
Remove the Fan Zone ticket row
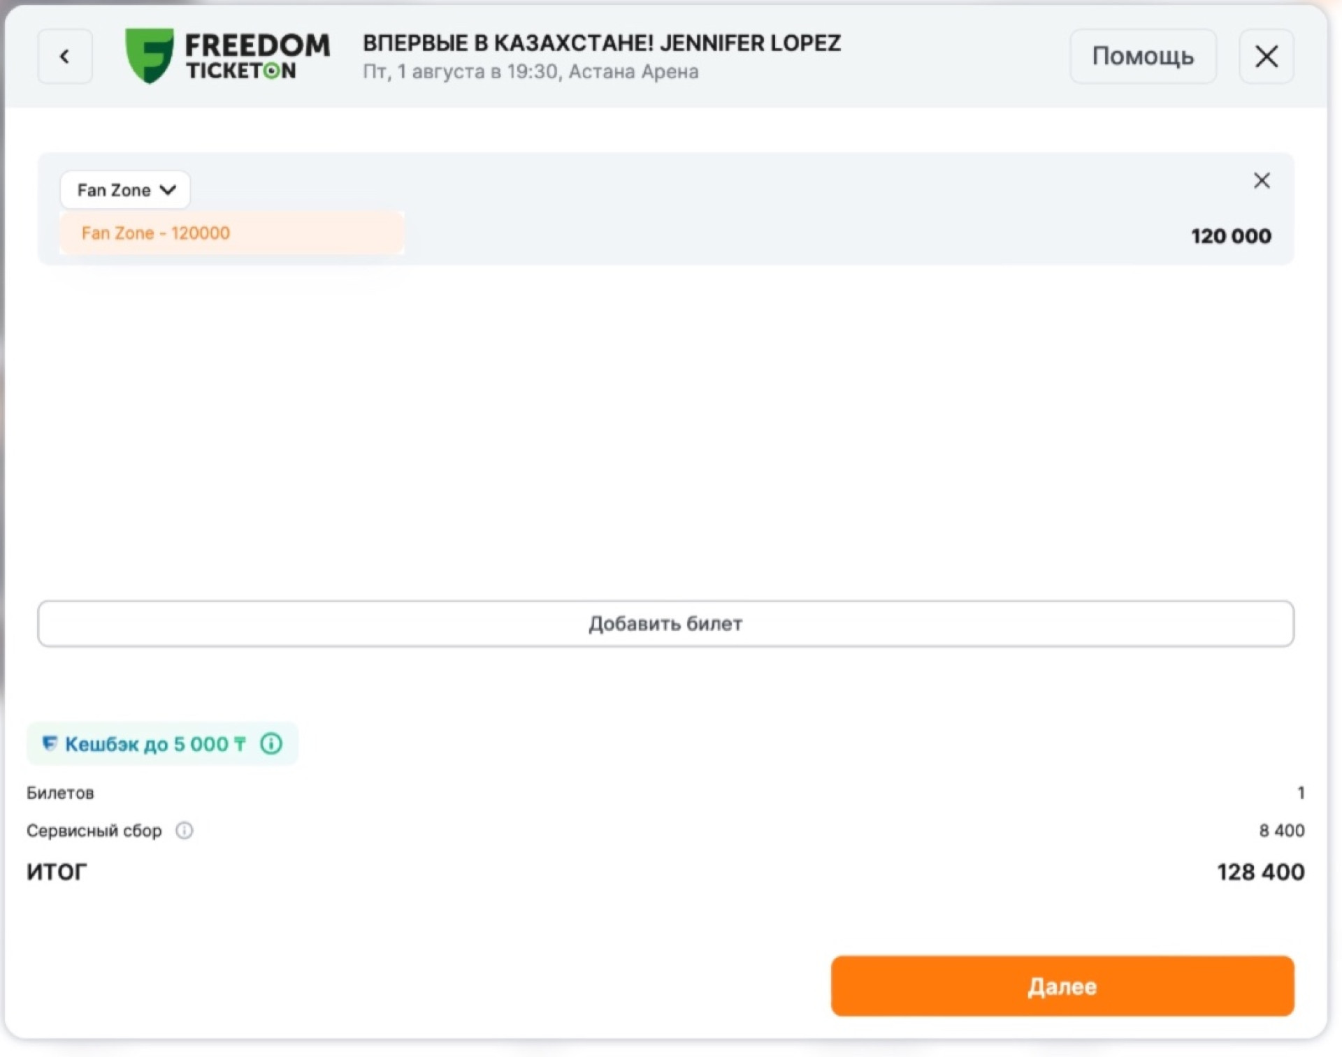tap(1261, 181)
